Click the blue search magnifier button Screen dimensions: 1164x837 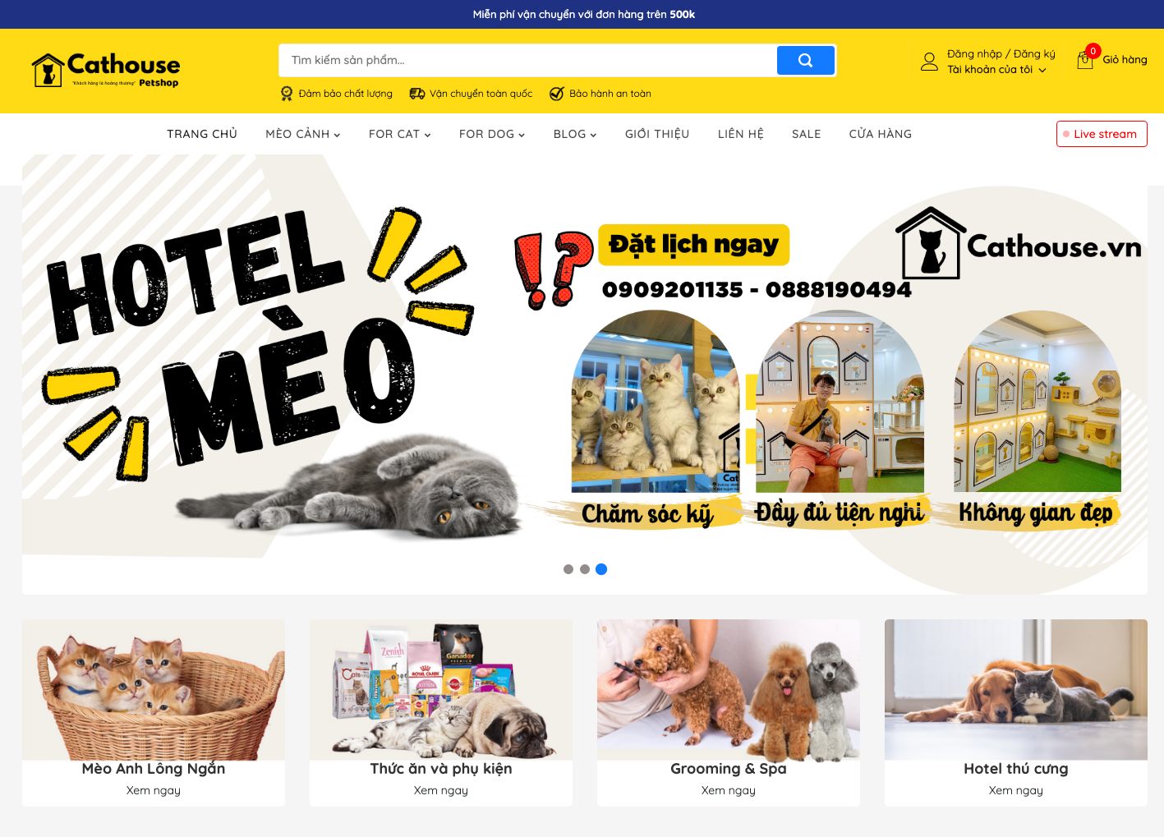point(805,60)
